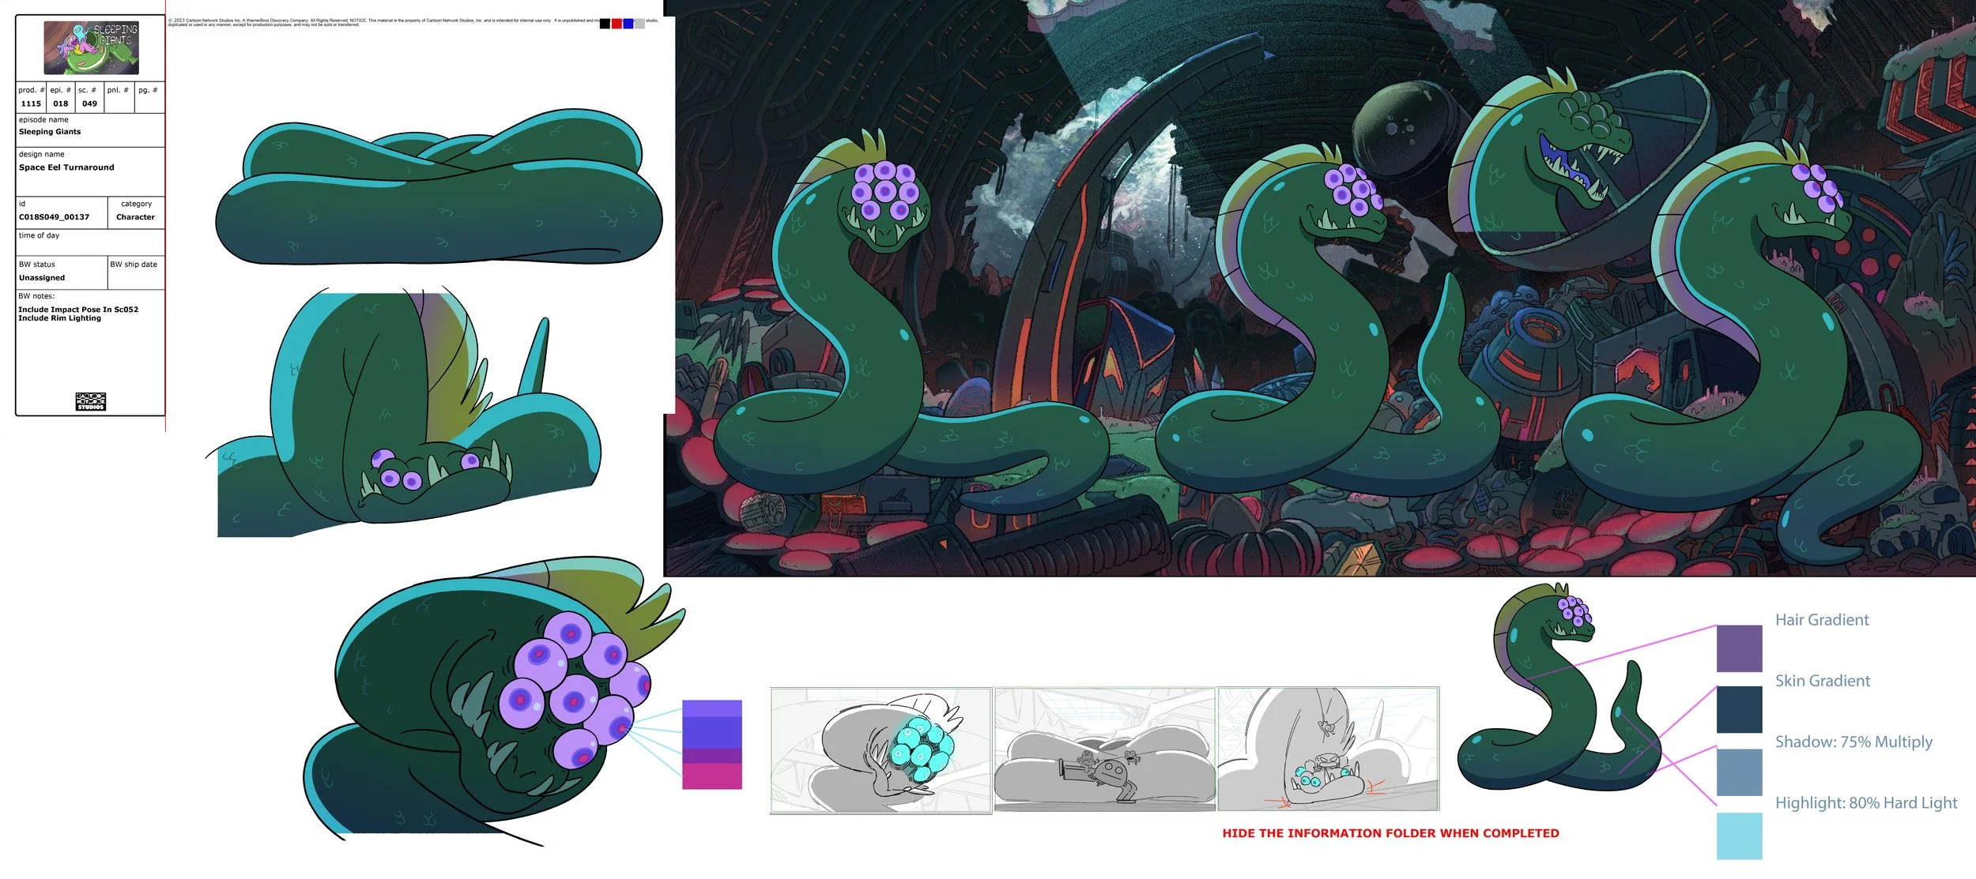
Task: Click the "pnl. #" column header
Action: [x=118, y=90]
